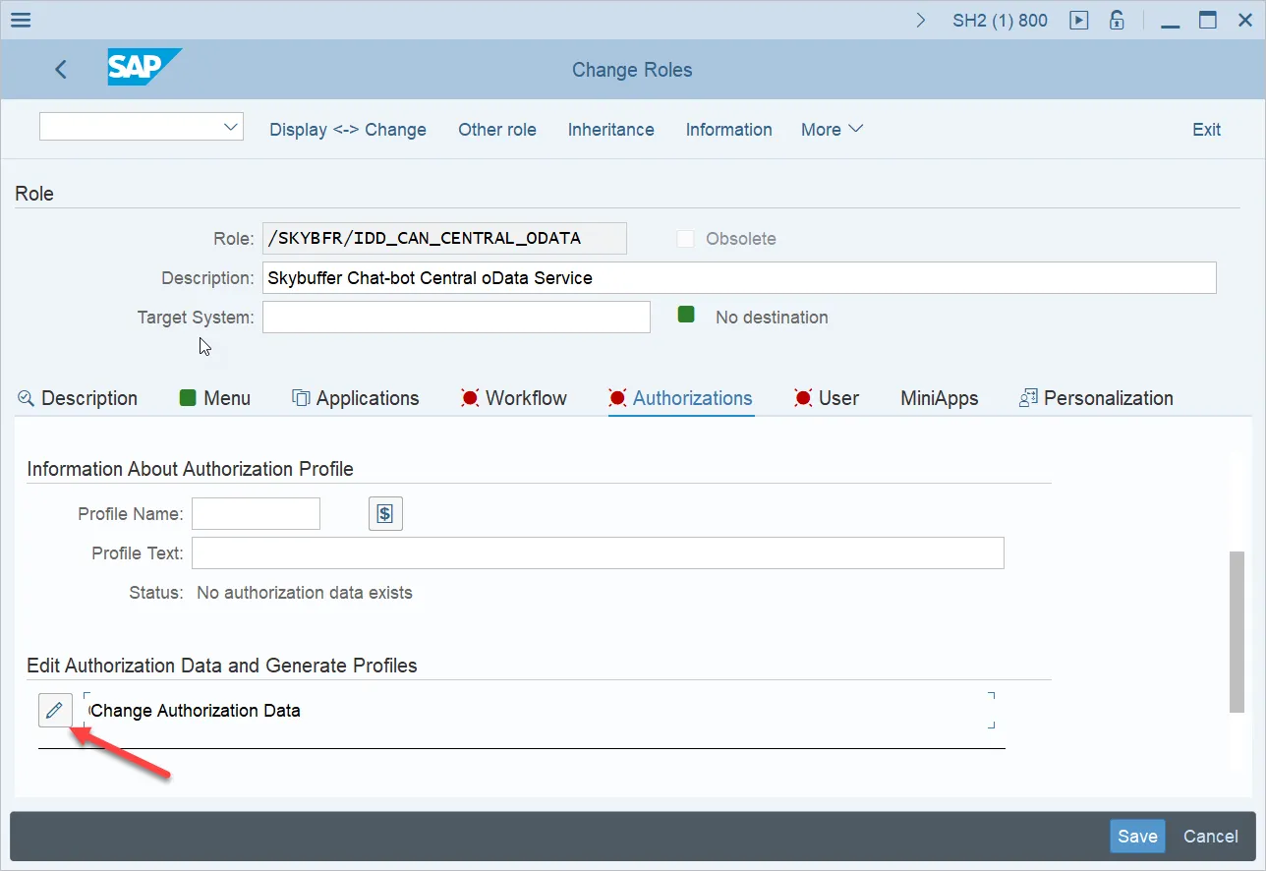Toggle Display <-> Change mode

348,130
